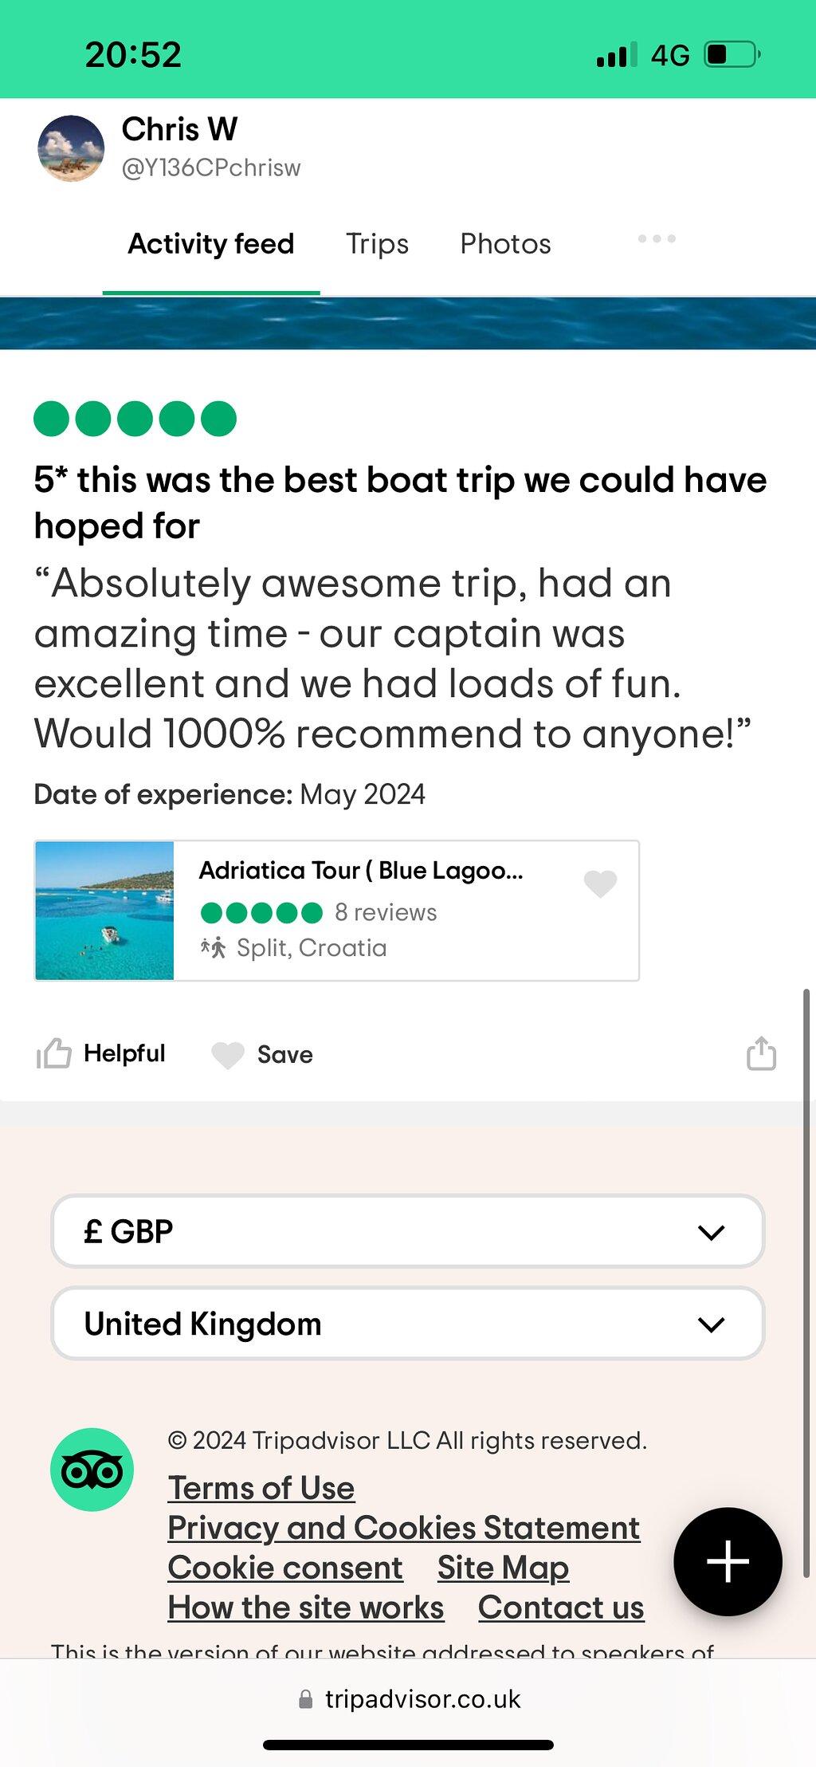Select the Activity feed tab

pyautogui.click(x=211, y=244)
